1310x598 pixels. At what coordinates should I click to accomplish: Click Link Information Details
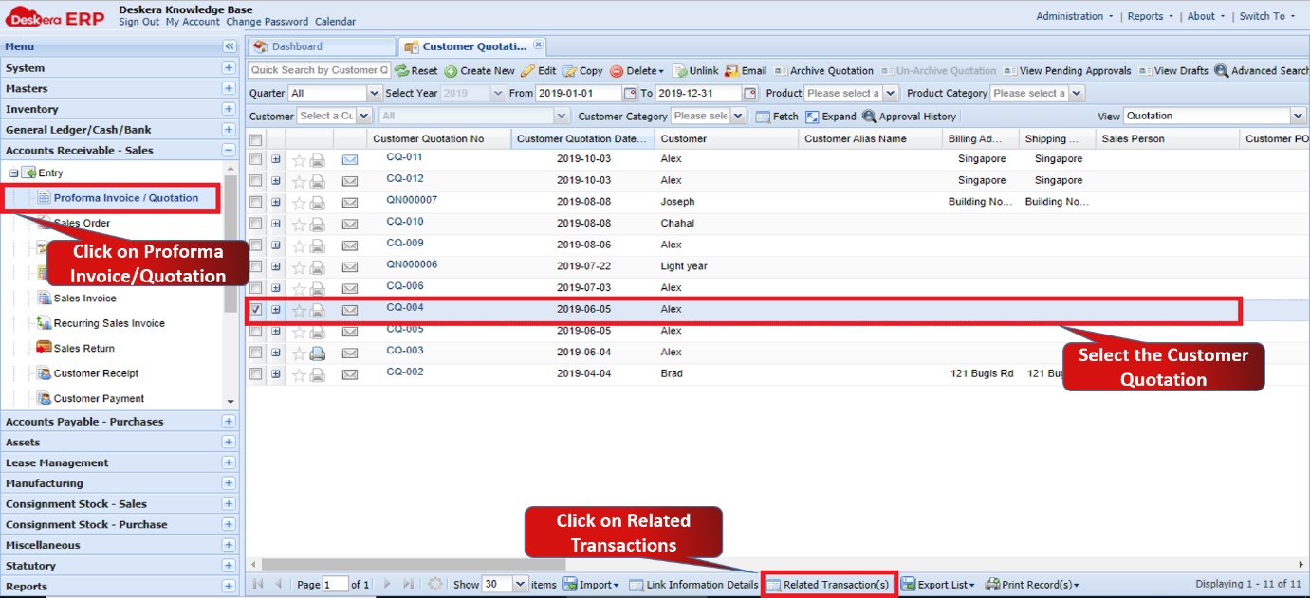[693, 585]
